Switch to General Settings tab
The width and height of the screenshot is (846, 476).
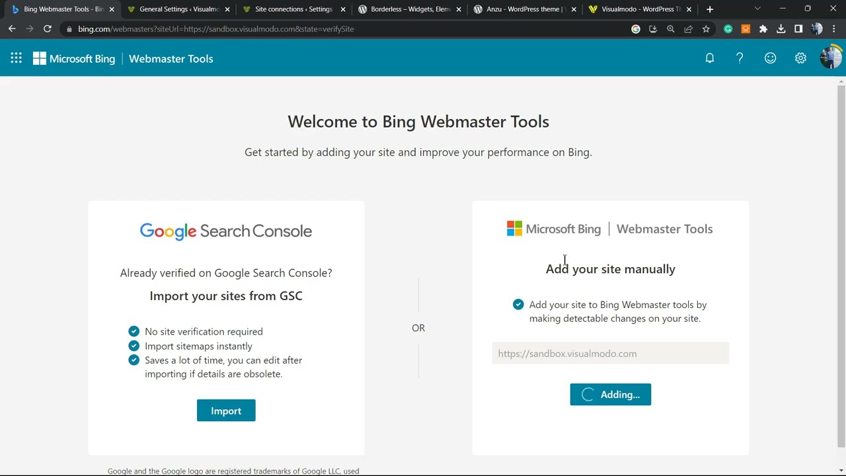[x=180, y=9]
